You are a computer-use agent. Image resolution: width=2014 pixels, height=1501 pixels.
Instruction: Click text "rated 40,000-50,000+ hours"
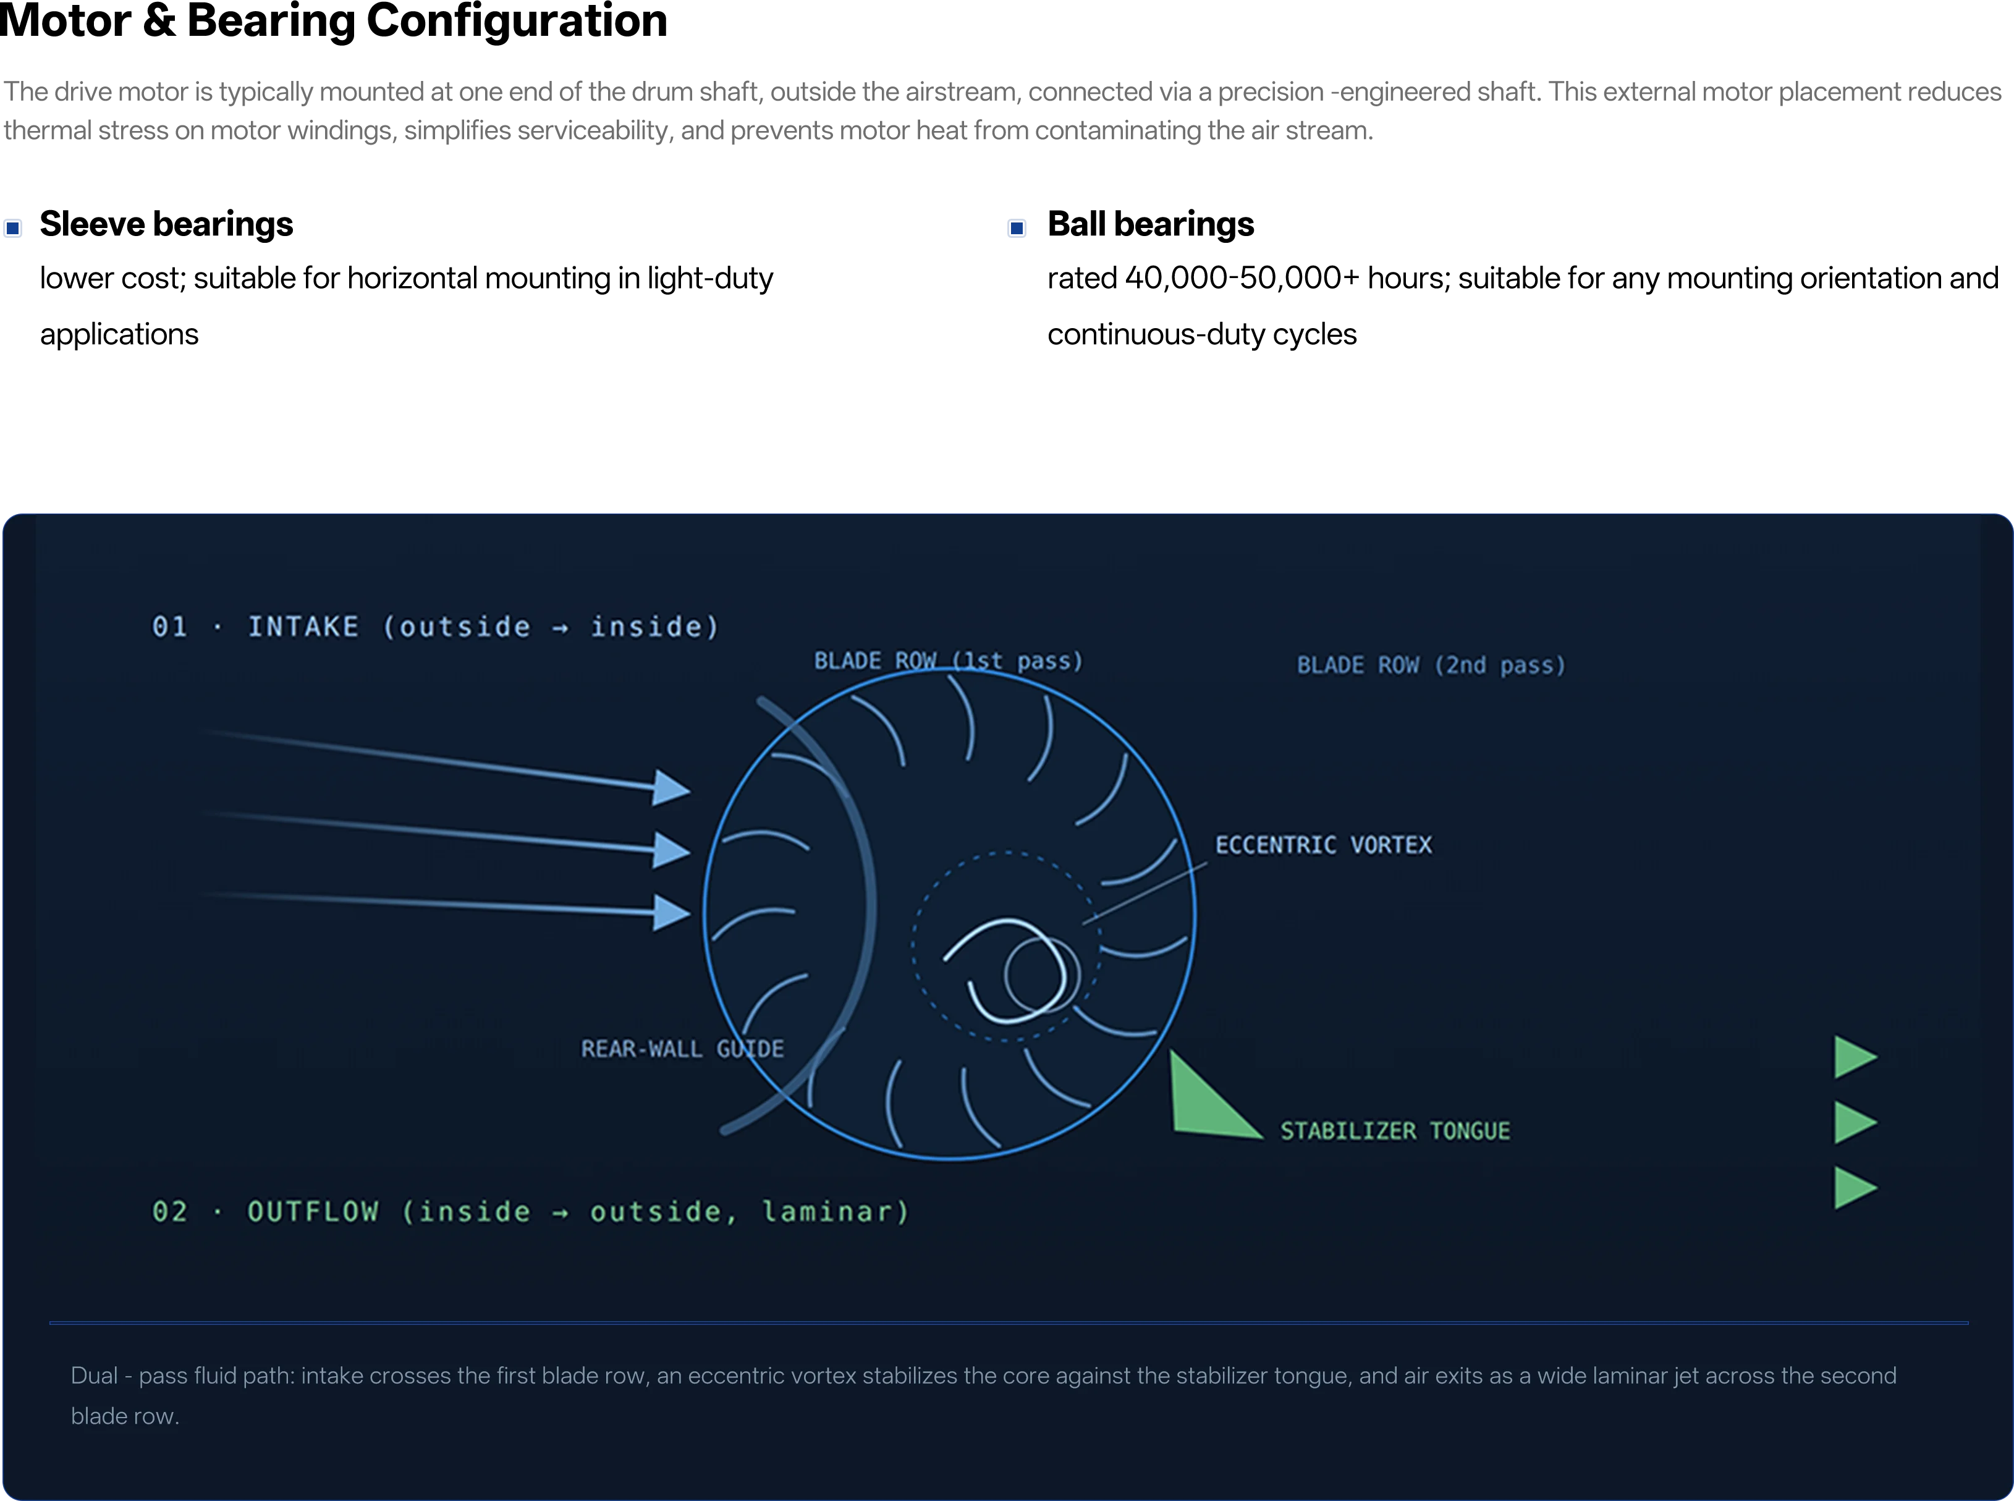coord(1248,278)
